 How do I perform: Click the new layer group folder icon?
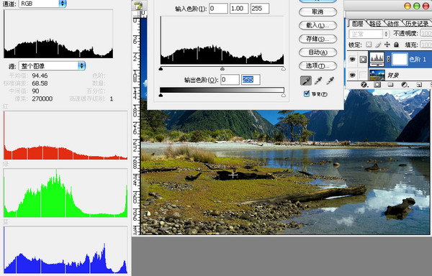(390, 85)
